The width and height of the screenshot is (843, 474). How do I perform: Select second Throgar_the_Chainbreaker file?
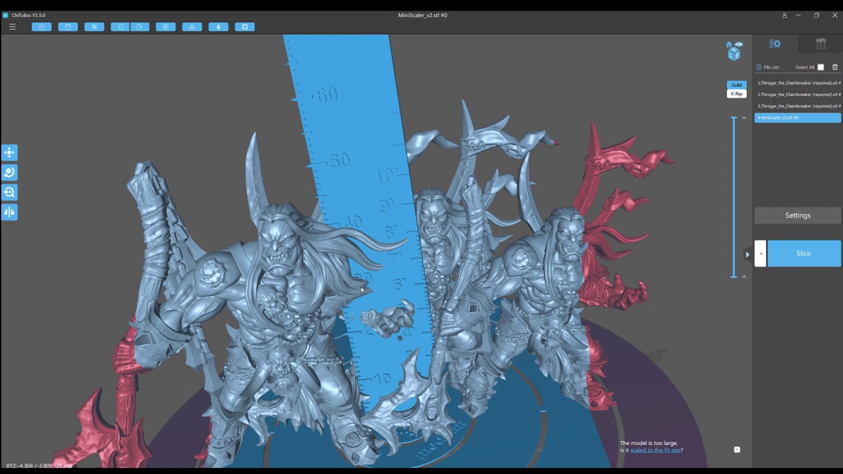(x=798, y=94)
